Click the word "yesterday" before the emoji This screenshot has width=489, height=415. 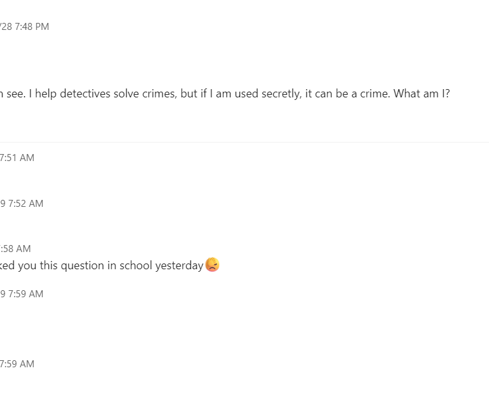[x=179, y=265]
